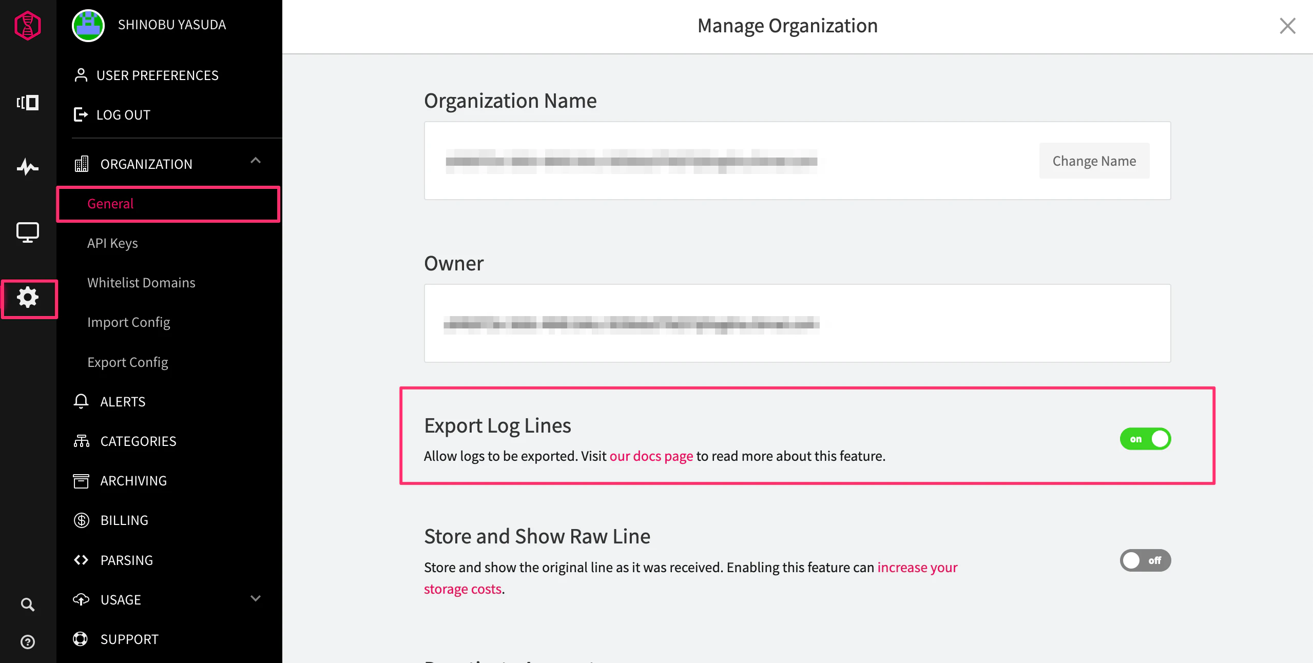Open Import Config settings
Image resolution: width=1313 pixels, height=663 pixels.
click(x=128, y=322)
